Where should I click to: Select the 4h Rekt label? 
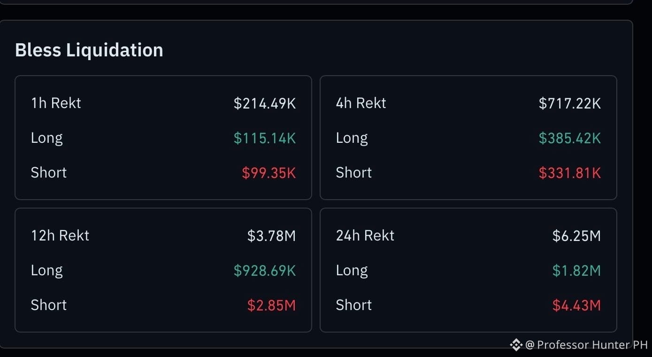361,103
